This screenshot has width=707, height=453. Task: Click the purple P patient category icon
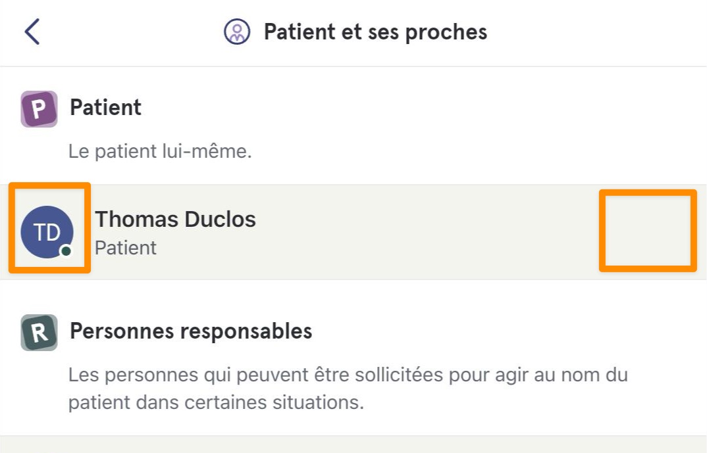coord(39,109)
